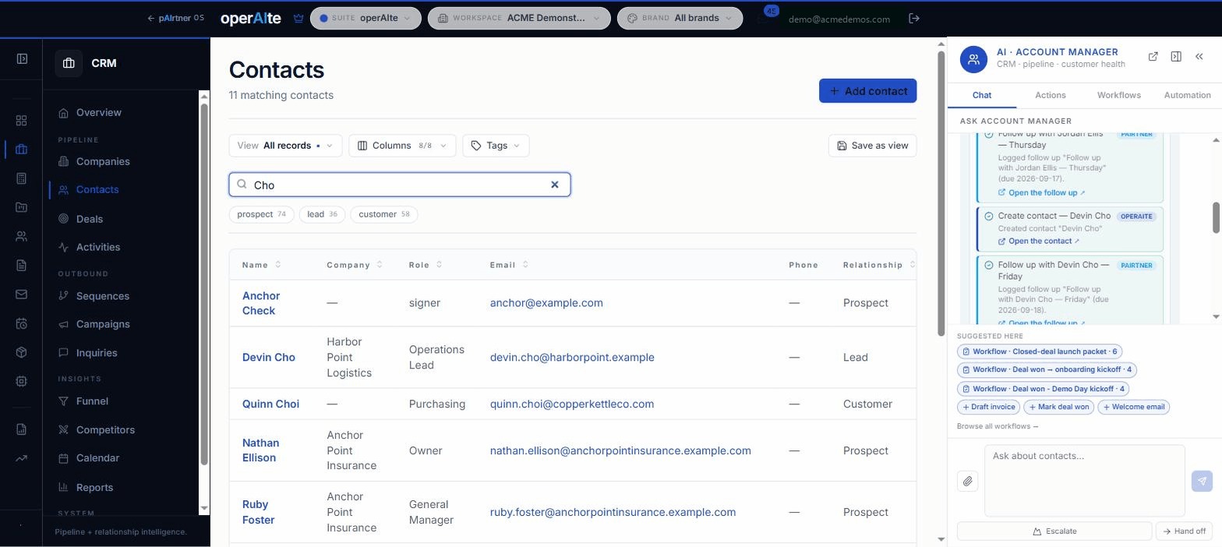Image resolution: width=1222 pixels, height=547 pixels.
Task: Click the Save as view button
Action: [x=872, y=146]
